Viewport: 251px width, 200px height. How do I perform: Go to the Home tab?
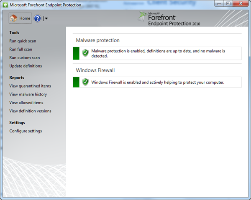(x=20, y=18)
